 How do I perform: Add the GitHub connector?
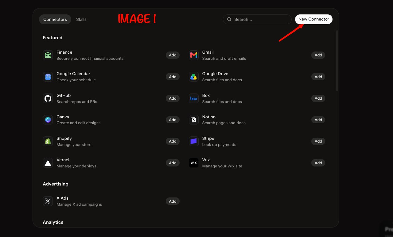[x=173, y=98]
